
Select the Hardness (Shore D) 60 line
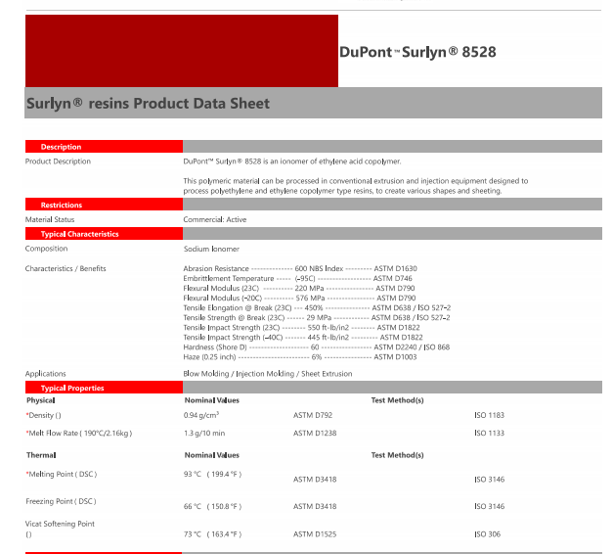pyautogui.click(x=316, y=346)
